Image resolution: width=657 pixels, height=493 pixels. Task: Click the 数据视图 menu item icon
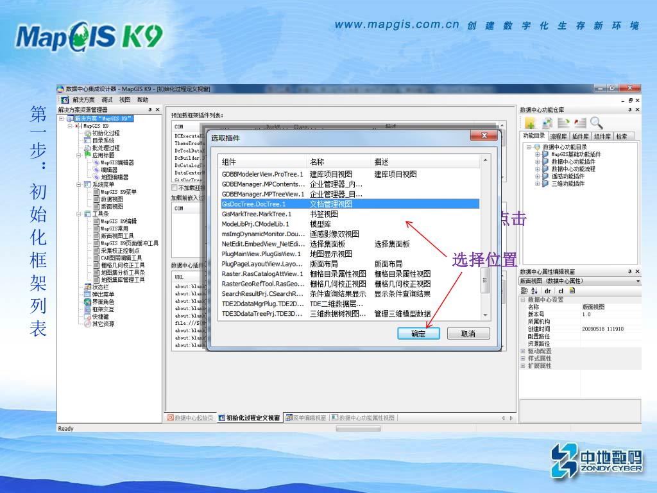point(96,199)
